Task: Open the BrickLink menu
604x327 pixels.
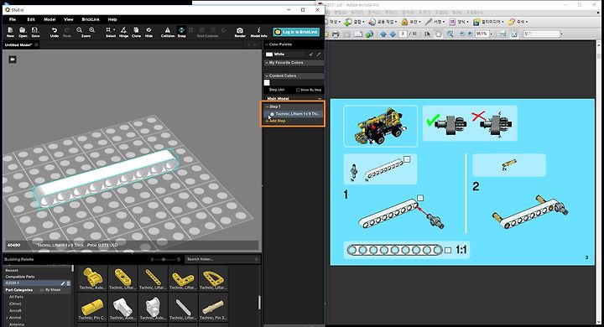Action: (x=91, y=19)
